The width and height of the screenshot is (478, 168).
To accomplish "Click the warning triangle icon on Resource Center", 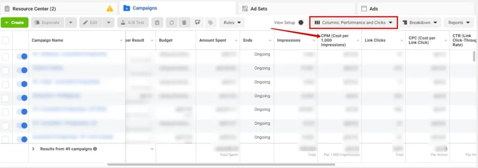I will coord(110,9).
